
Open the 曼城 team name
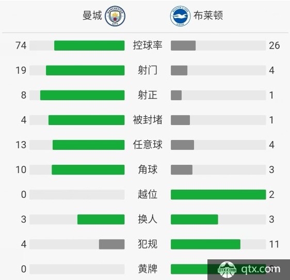pos(92,15)
